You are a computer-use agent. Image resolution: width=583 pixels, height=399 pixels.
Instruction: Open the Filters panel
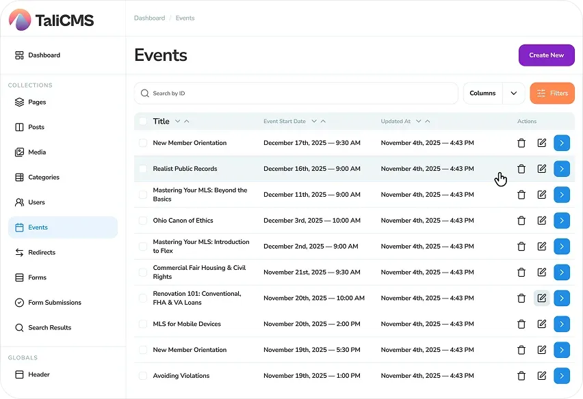[x=552, y=93]
